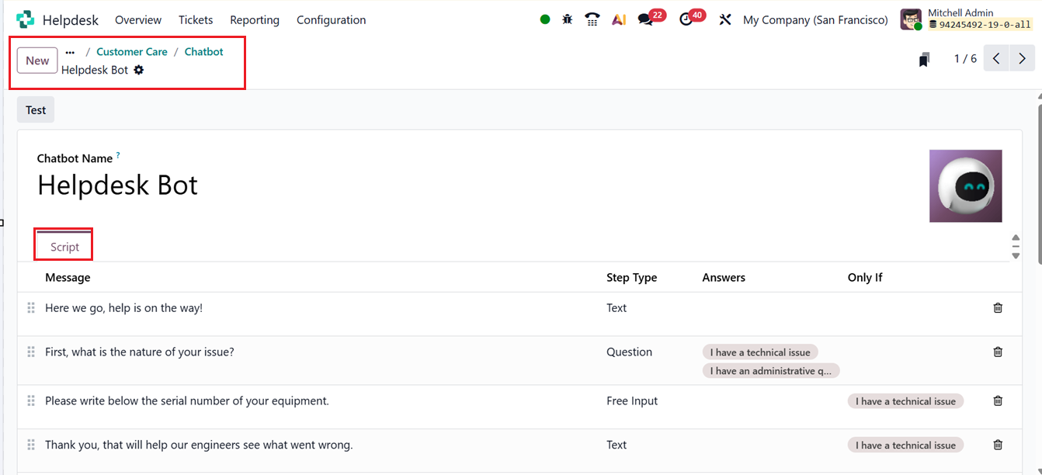The width and height of the screenshot is (1042, 475).
Task: Open the debug bug icon menu
Action: 568,19
